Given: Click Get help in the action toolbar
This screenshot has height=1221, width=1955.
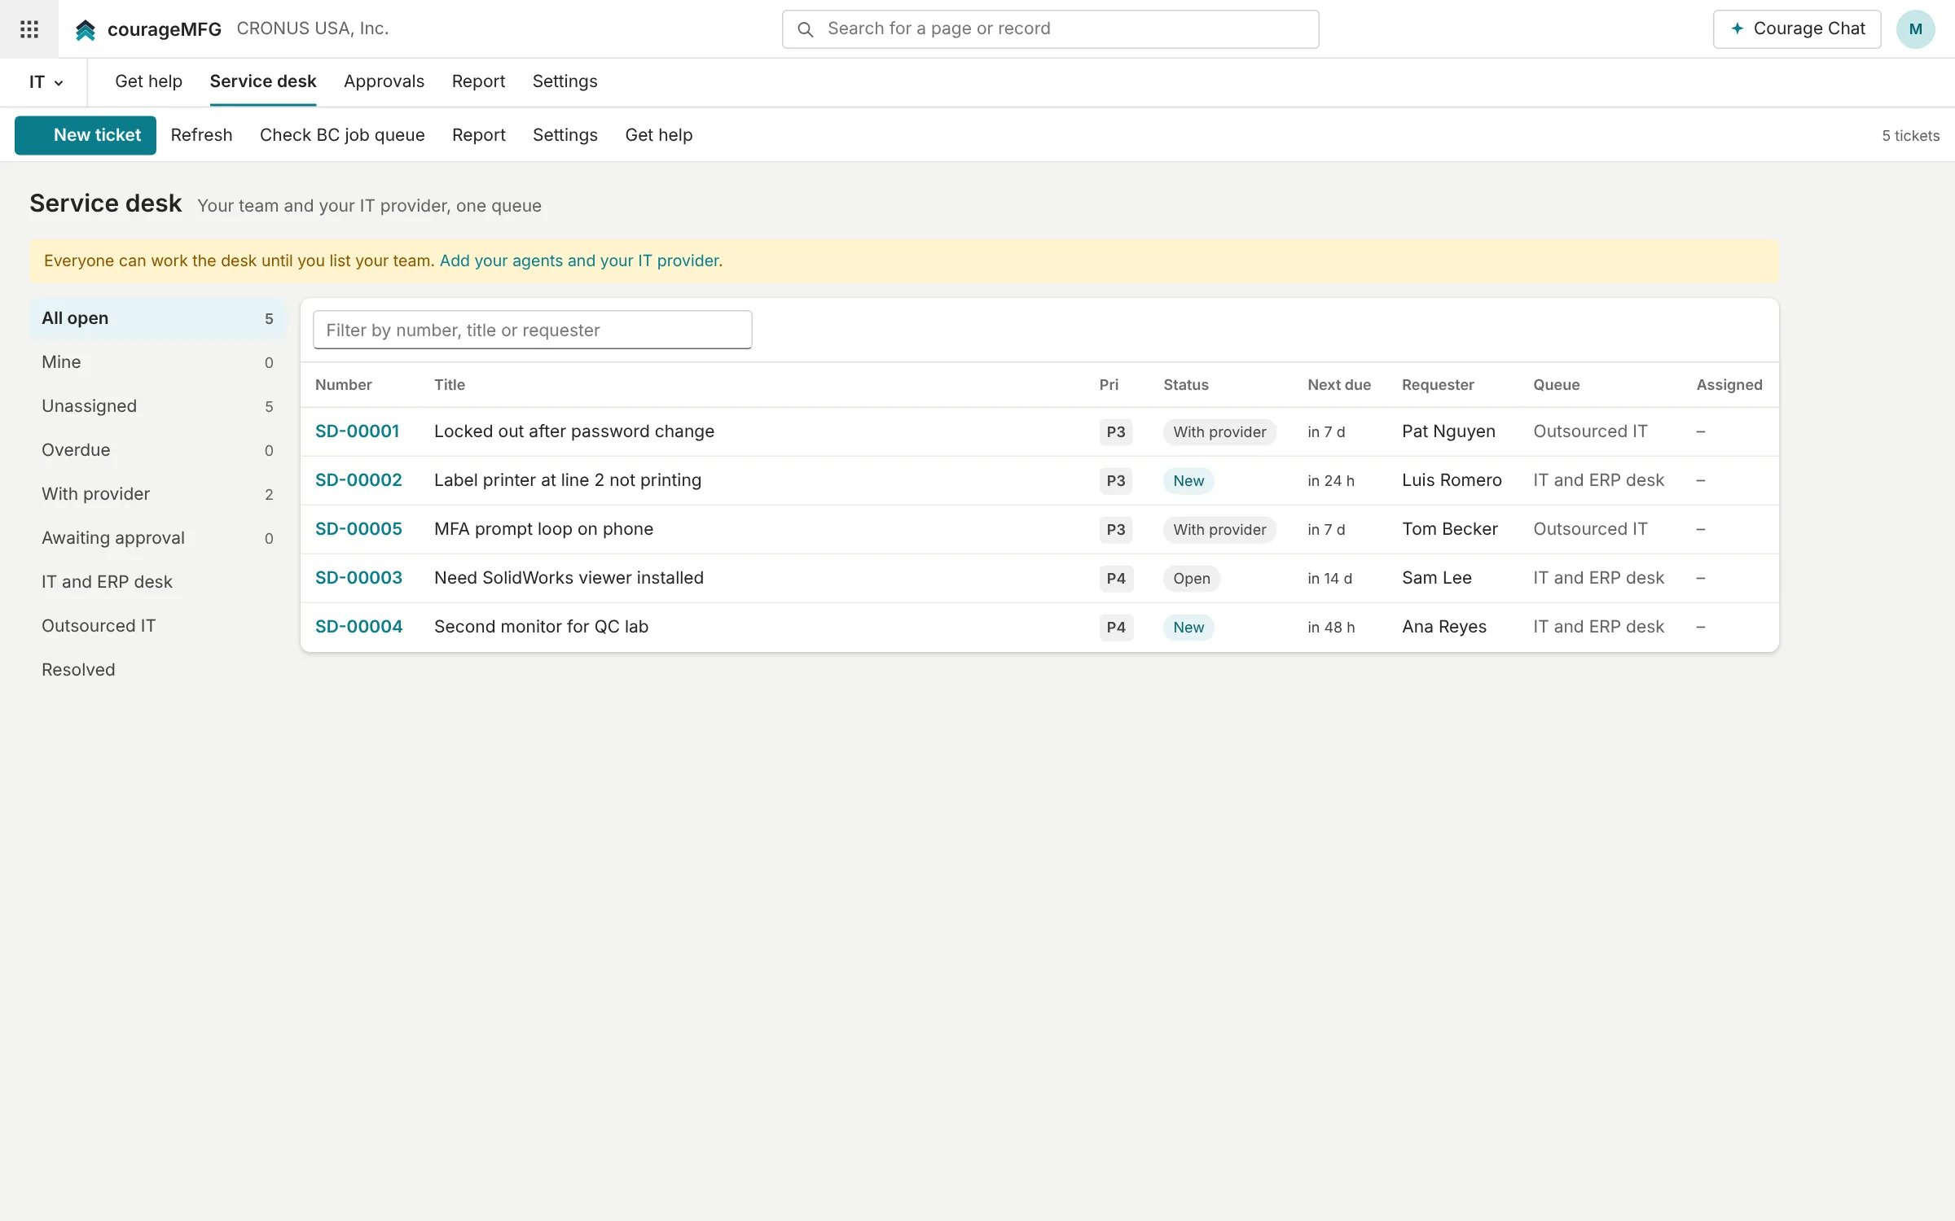Looking at the screenshot, I should click(658, 135).
